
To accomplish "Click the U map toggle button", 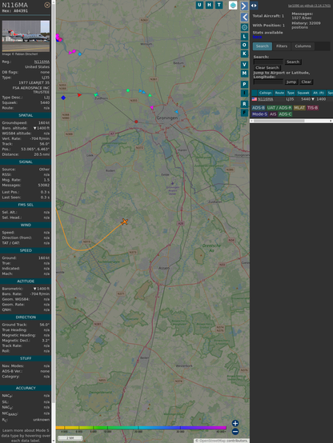I will [x=199, y=5].
